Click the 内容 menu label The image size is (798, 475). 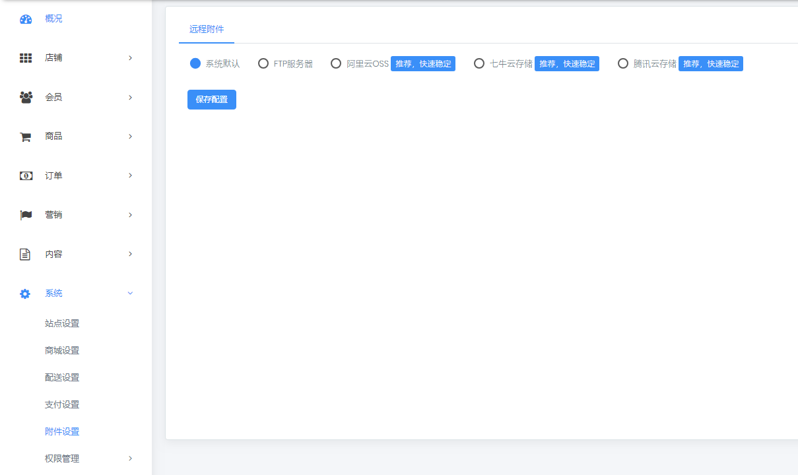[x=53, y=254]
